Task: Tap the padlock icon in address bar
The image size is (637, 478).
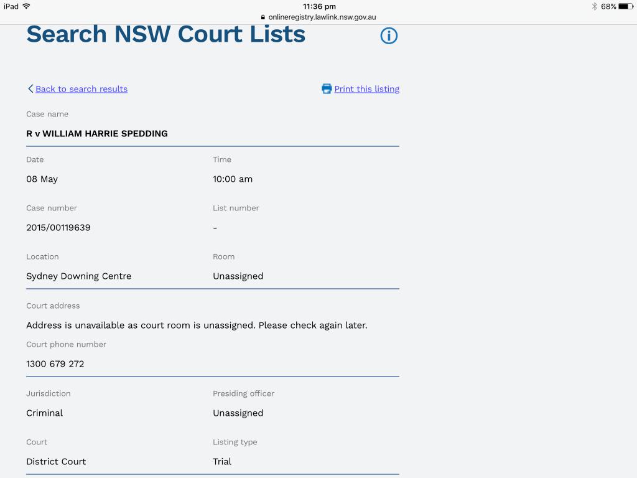Action: tap(263, 17)
